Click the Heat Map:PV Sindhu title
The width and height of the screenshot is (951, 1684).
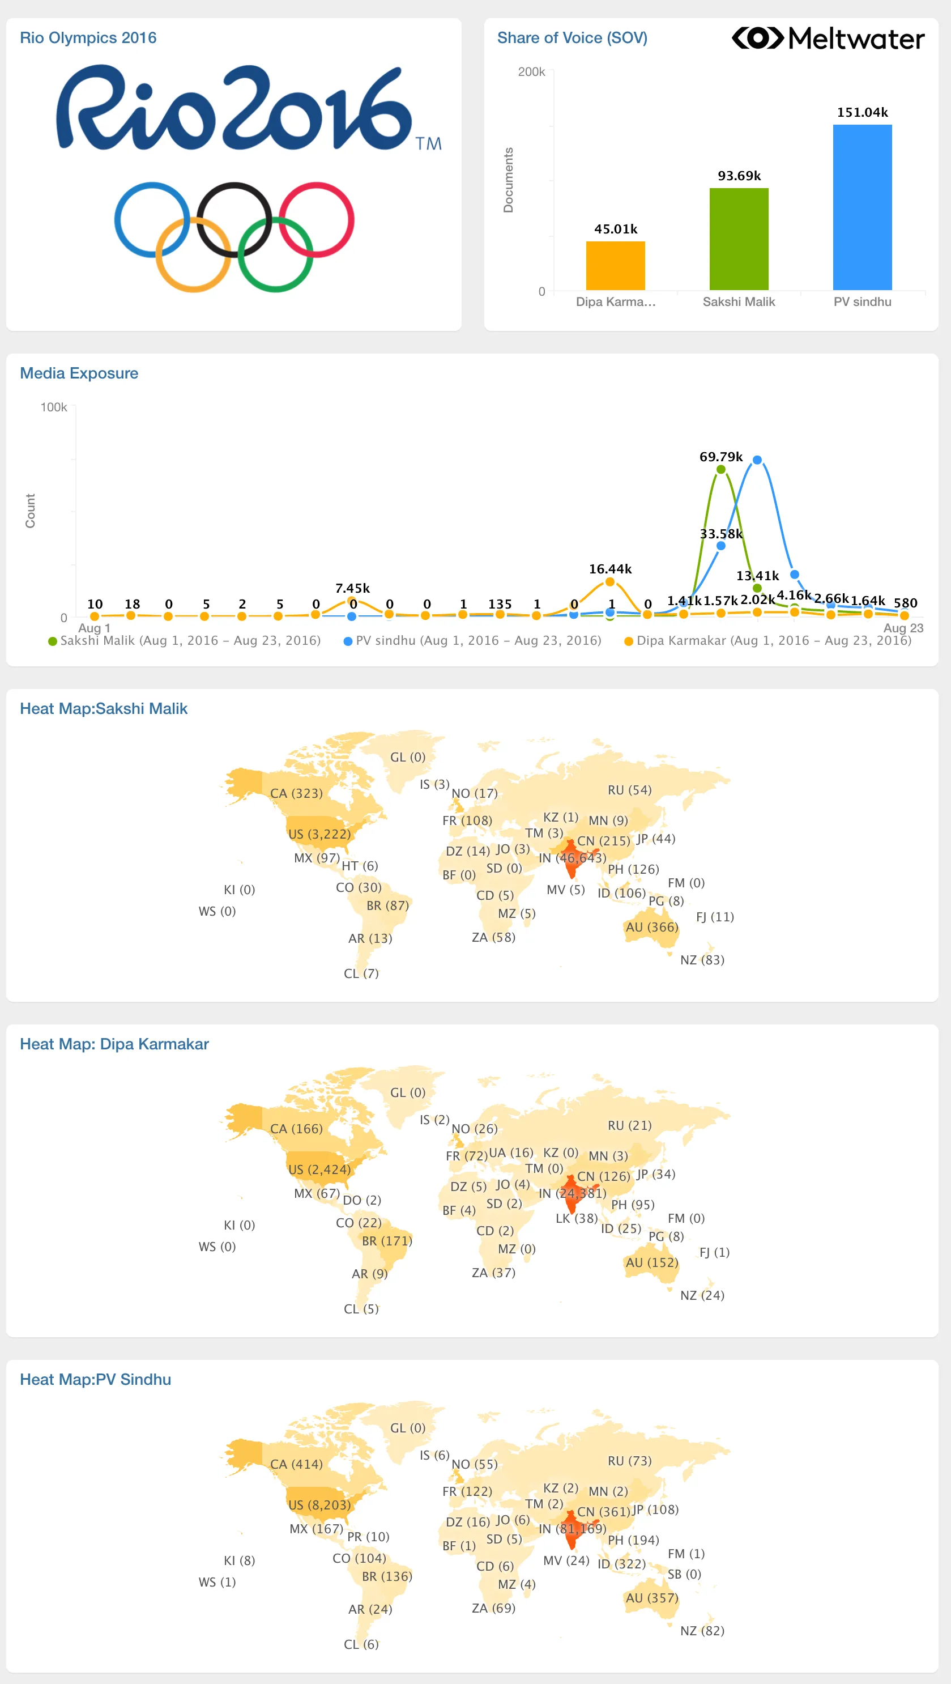click(x=95, y=1379)
